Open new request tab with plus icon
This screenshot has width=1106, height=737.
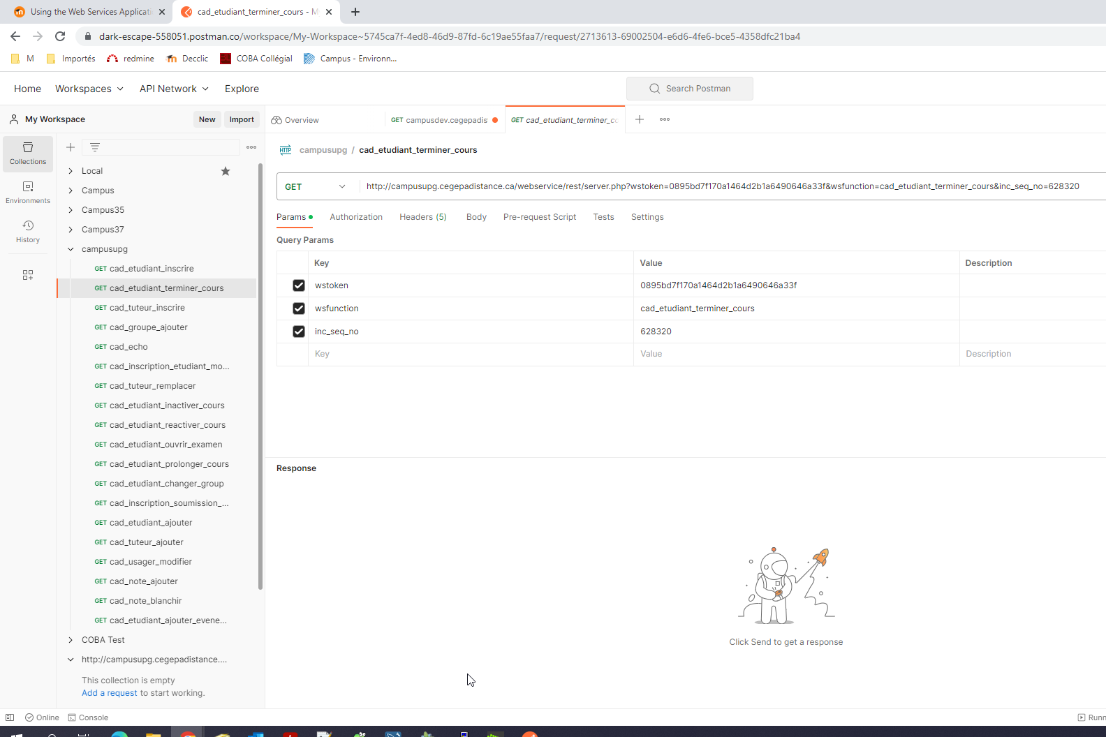tap(639, 119)
